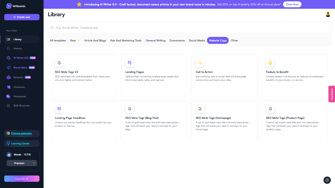The height and width of the screenshot is (188, 335).
Task: Click the Writesonic logo icon
Action: click(9, 6)
